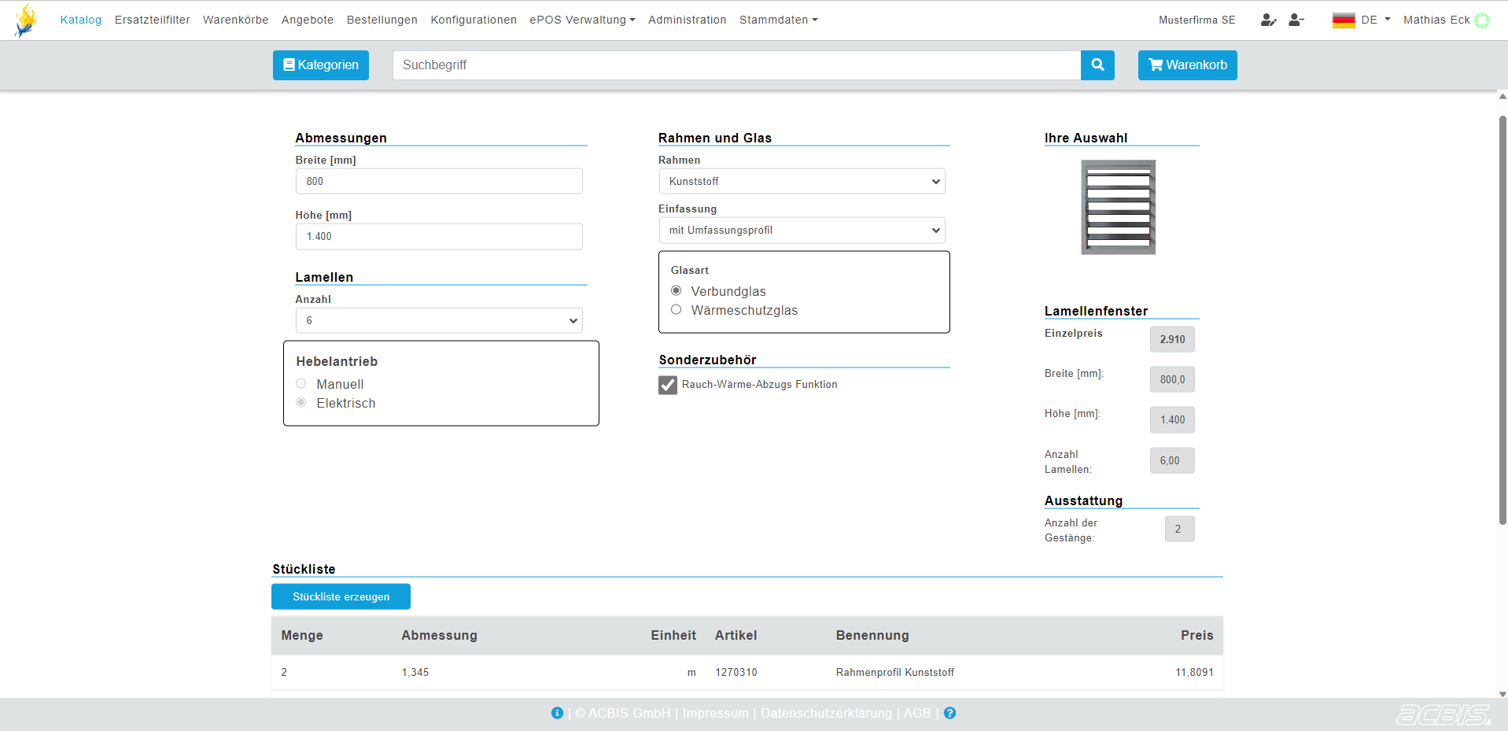Click the page vertical scrollbar
The width and height of the screenshot is (1508, 731).
coord(1502,315)
